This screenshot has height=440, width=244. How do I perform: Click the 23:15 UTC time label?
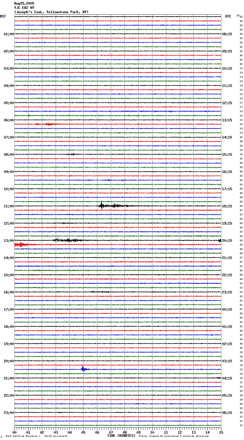227,292
